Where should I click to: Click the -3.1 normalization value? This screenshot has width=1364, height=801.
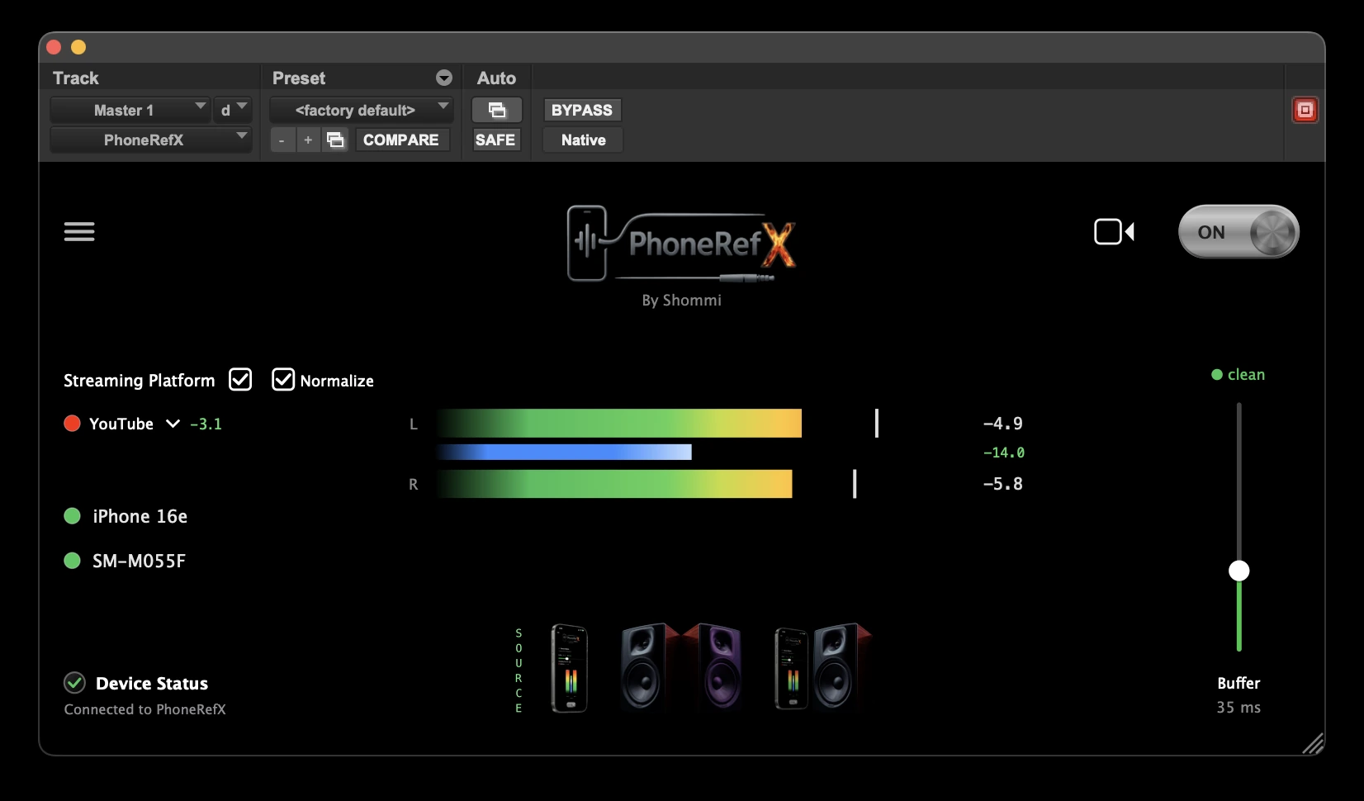(x=206, y=424)
